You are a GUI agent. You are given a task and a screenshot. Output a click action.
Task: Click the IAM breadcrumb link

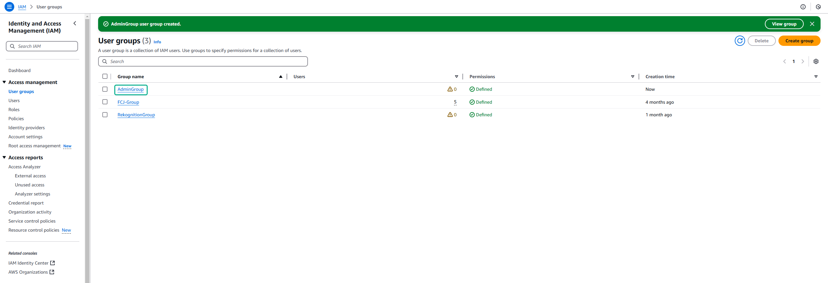tap(22, 7)
